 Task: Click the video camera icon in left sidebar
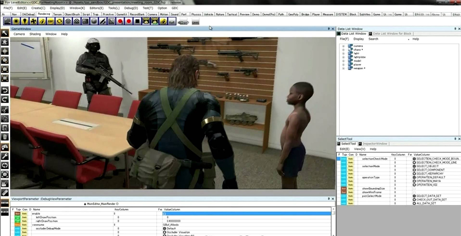pyautogui.click(x=5, y=184)
